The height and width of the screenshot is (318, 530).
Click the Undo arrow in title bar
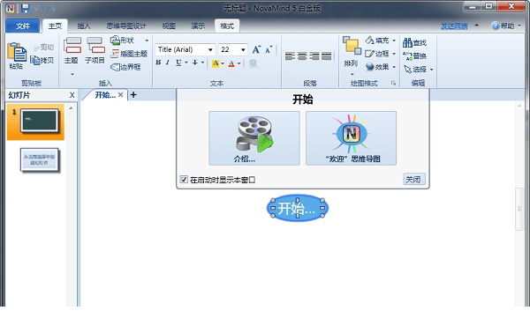tap(38, 8)
